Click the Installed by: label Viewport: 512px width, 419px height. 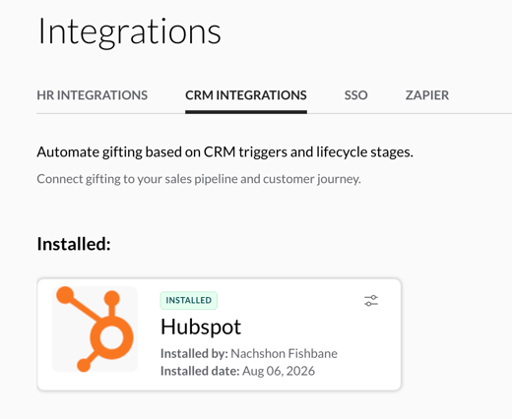[194, 353]
